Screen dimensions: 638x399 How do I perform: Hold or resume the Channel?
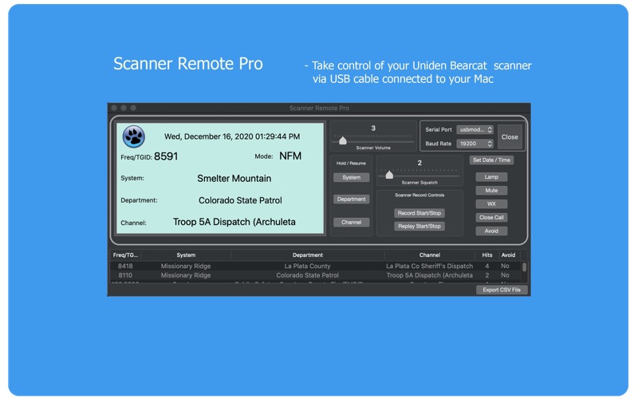tap(351, 223)
